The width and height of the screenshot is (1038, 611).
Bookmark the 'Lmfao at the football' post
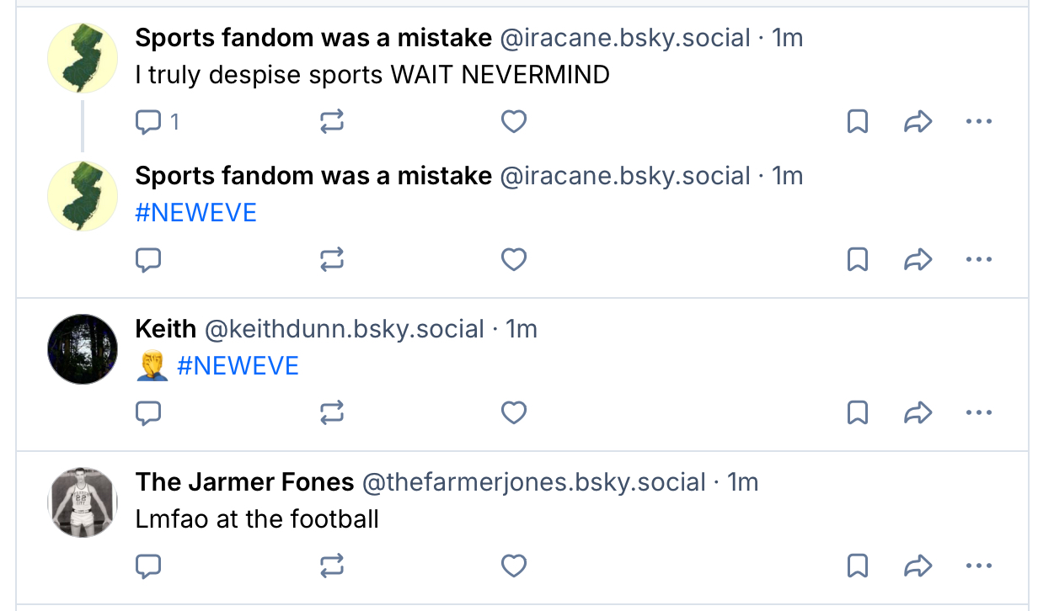tap(857, 566)
